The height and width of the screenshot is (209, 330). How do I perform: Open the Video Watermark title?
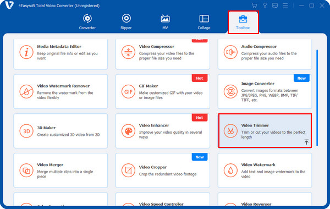tap(258, 165)
